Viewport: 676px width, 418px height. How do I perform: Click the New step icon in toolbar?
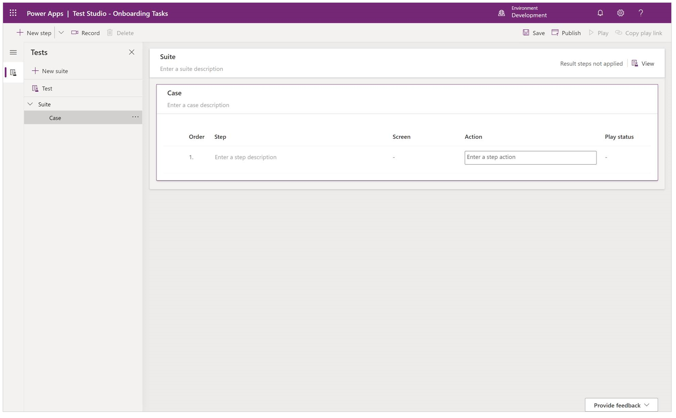point(20,33)
